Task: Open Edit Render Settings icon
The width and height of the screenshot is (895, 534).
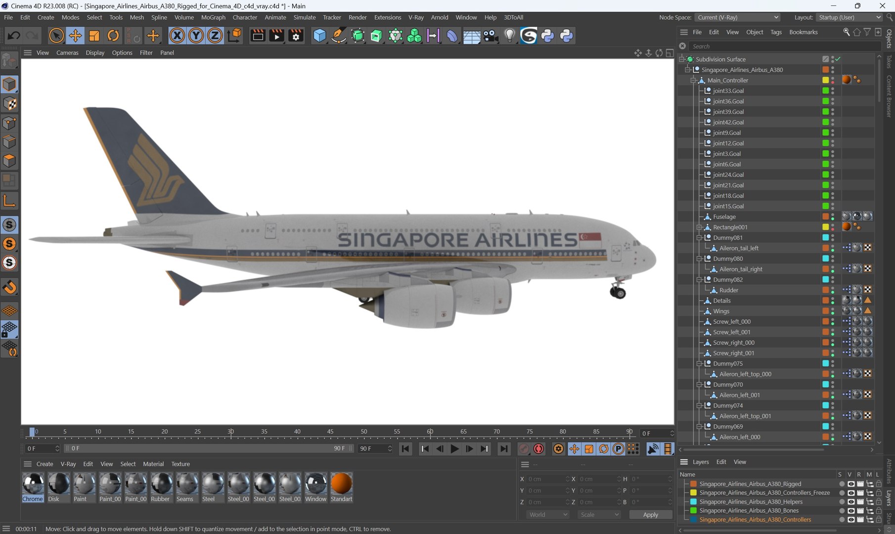Action: click(296, 36)
